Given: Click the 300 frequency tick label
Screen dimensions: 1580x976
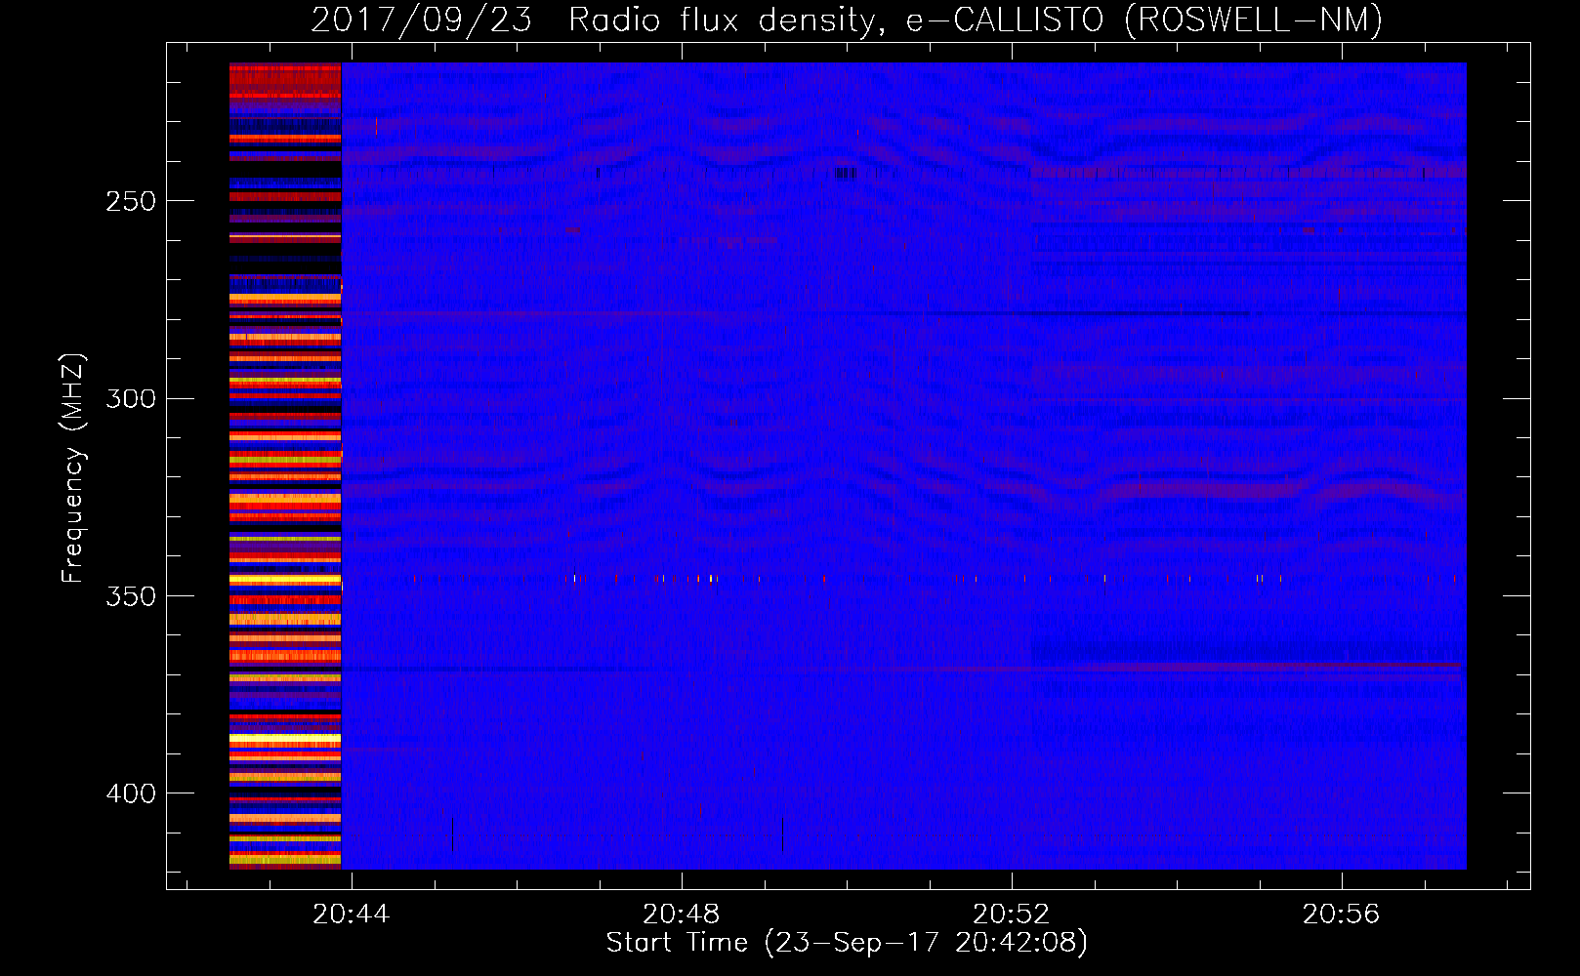Looking at the screenshot, I should [131, 398].
